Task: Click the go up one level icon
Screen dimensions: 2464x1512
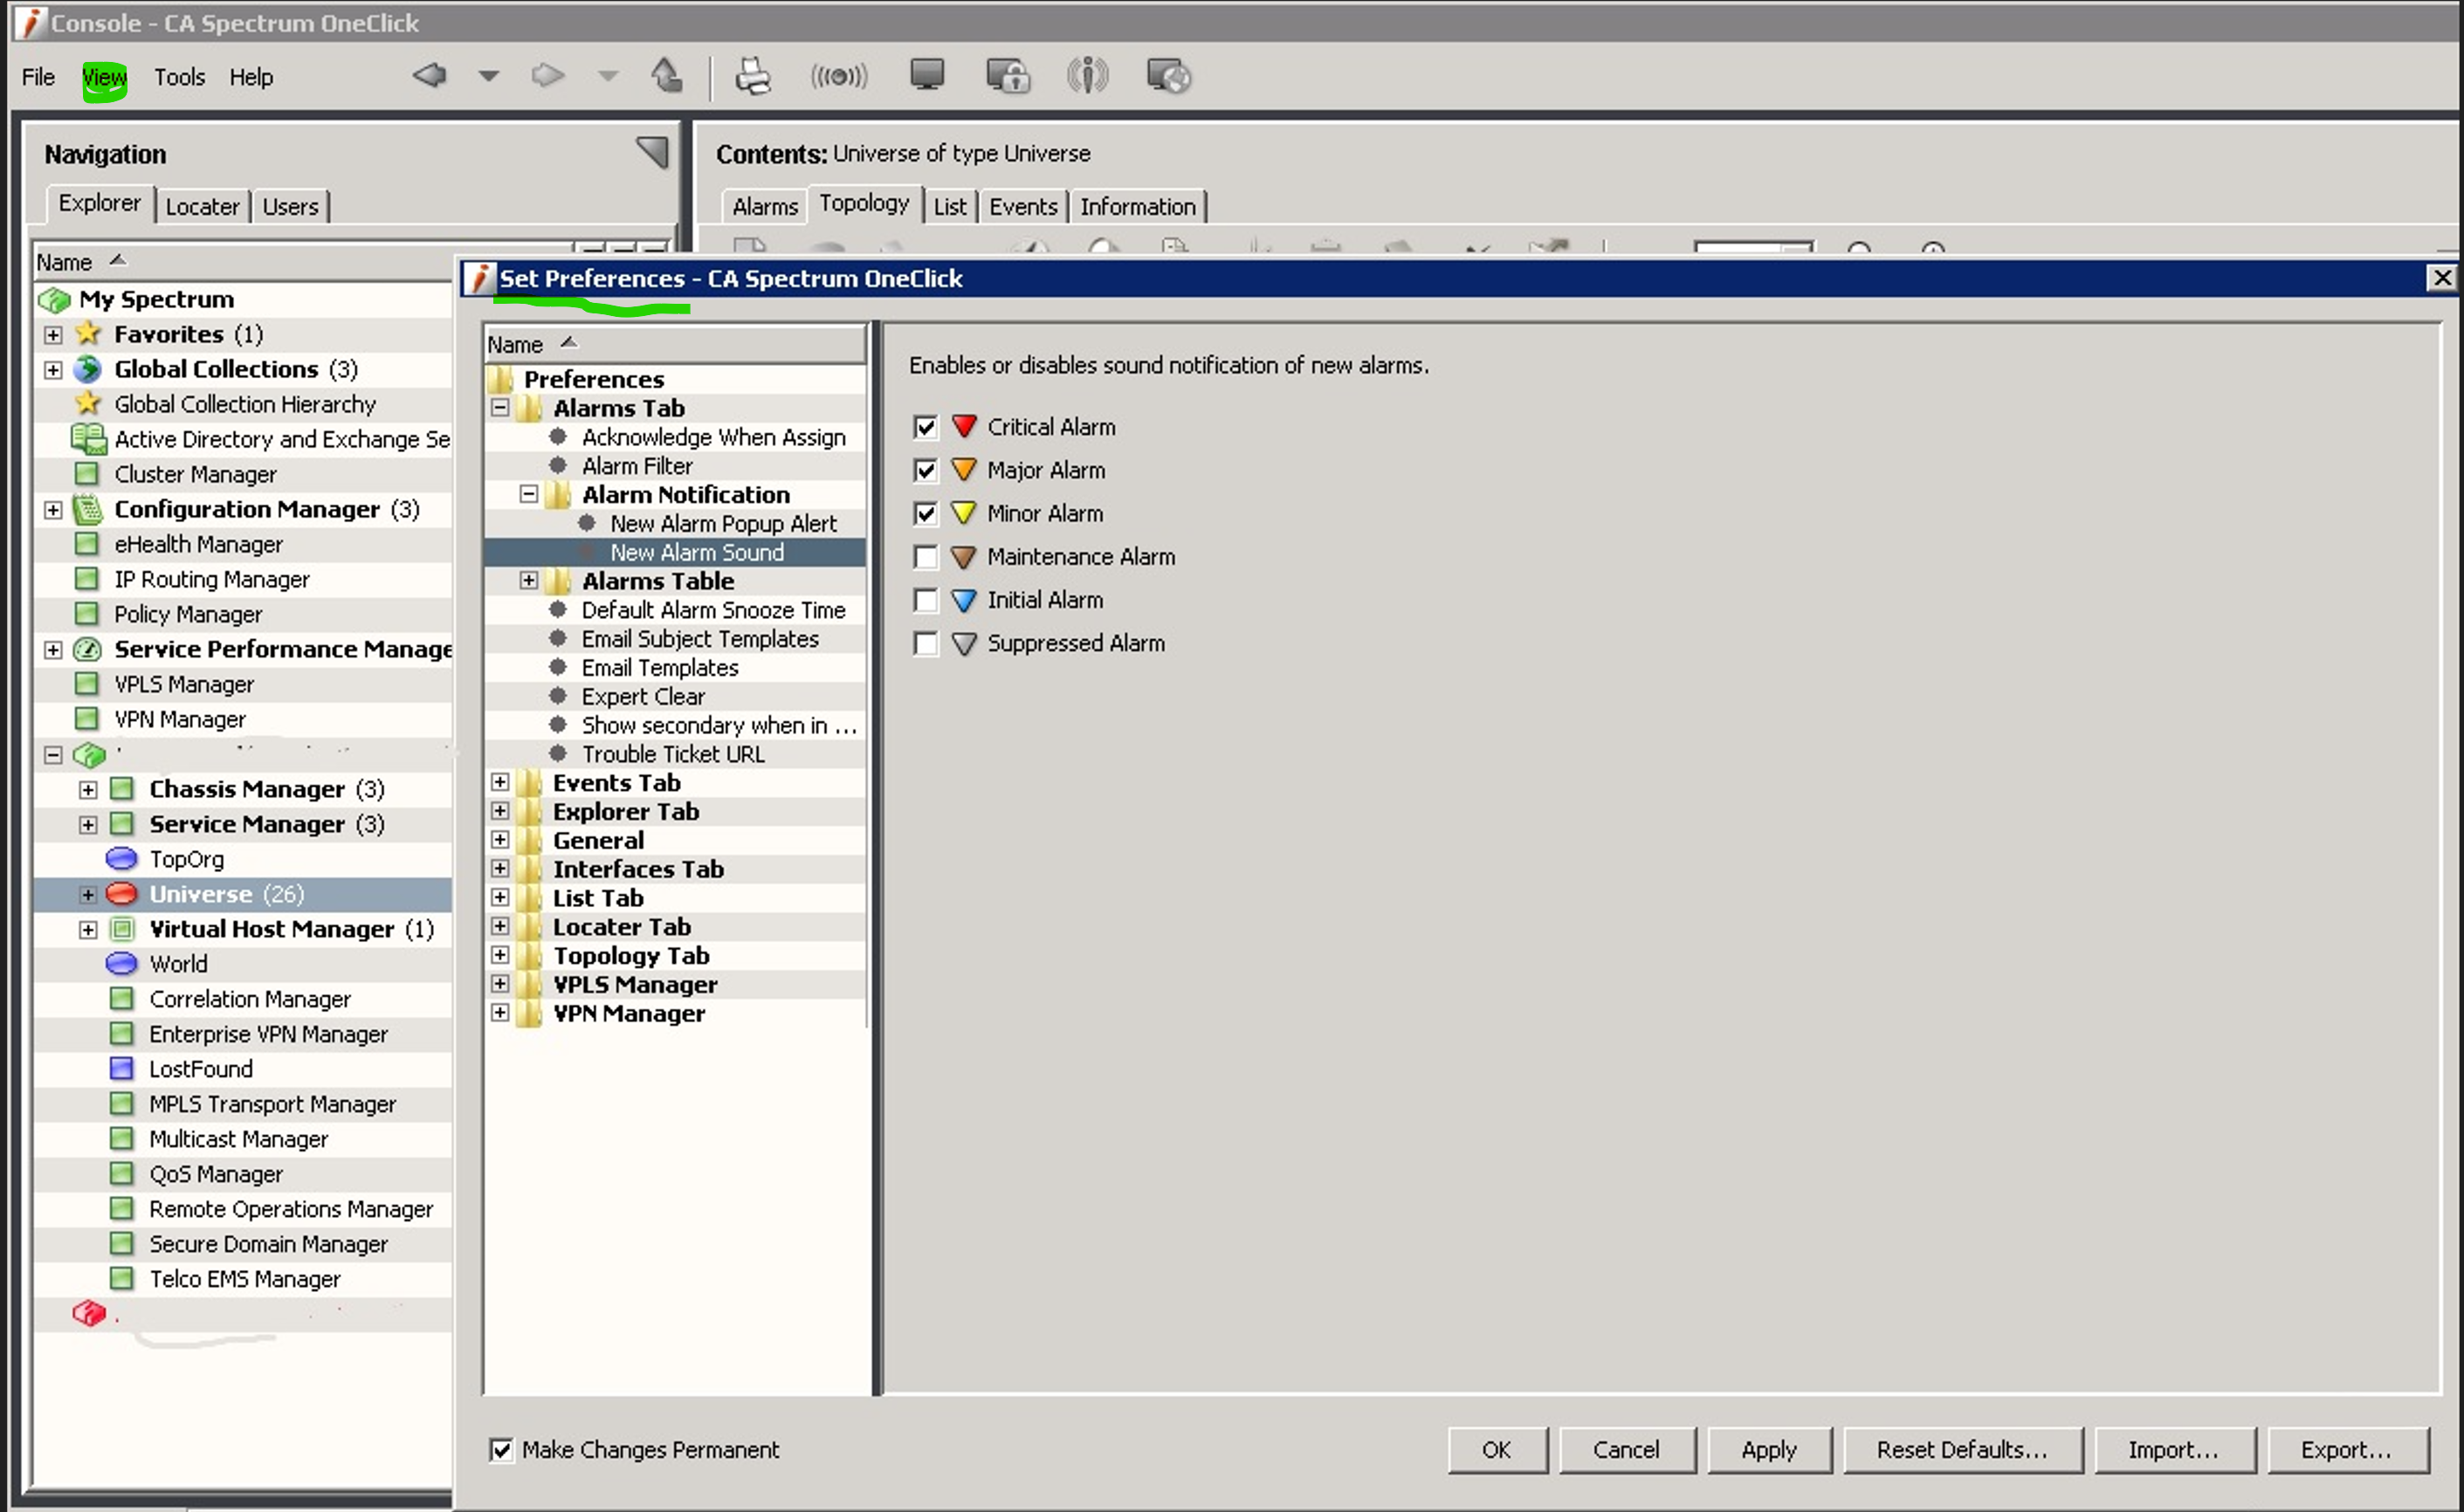Action: coord(666,75)
